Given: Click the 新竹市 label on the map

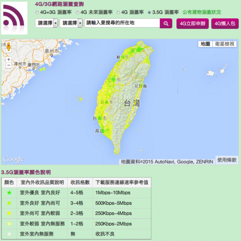Looking at the screenshot, I should [x=123, y=57].
